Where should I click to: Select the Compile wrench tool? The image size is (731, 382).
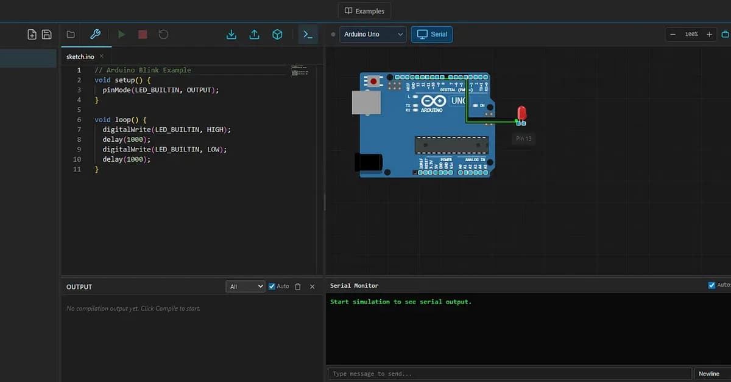click(95, 34)
